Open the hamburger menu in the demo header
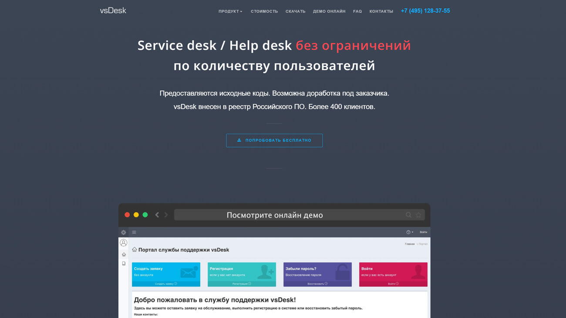Viewport: 566px width, 318px height. tap(134, 232)
